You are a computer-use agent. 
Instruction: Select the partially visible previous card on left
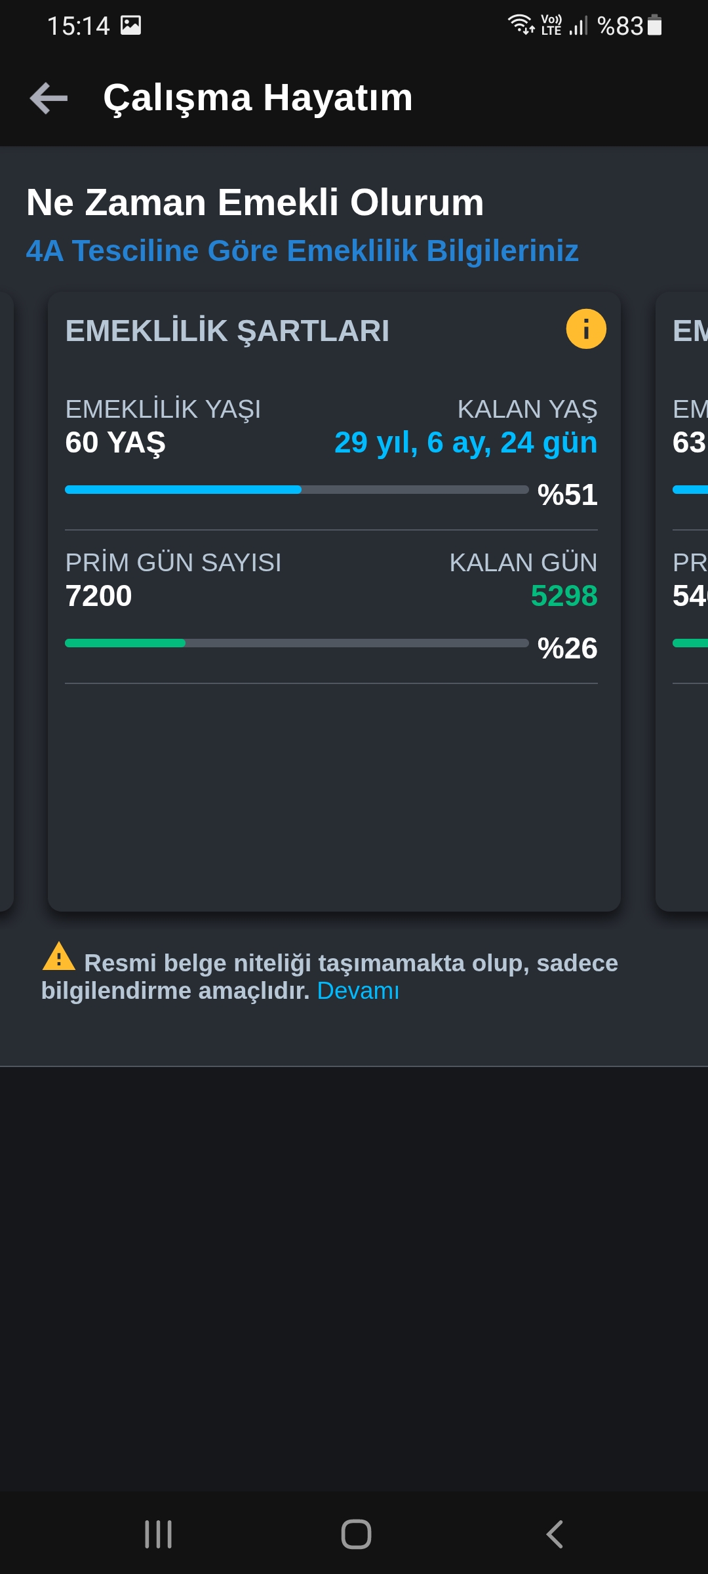7,601
